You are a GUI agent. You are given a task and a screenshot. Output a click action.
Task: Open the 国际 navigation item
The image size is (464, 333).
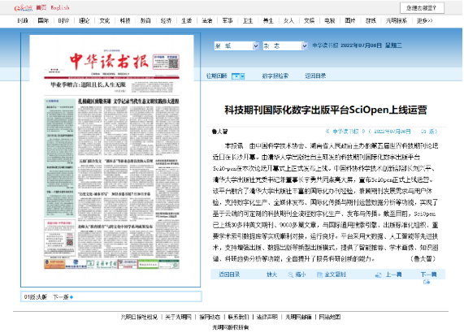[43, 20]
